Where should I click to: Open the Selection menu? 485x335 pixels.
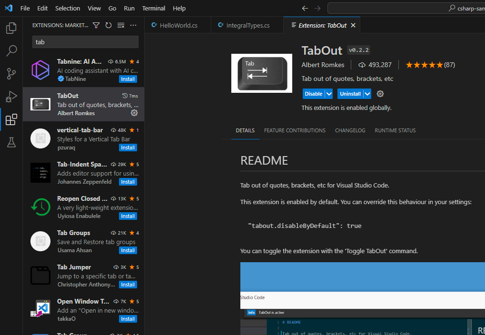[68, 9]
